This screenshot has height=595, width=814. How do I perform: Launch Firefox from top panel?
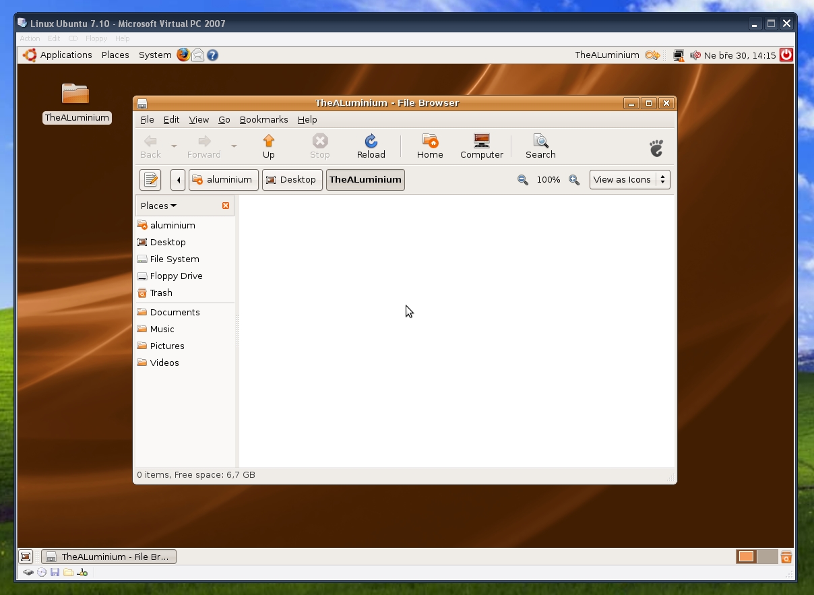[x=183, y=55]
